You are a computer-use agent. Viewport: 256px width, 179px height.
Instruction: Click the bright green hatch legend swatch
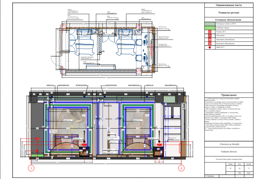(210, 28)
